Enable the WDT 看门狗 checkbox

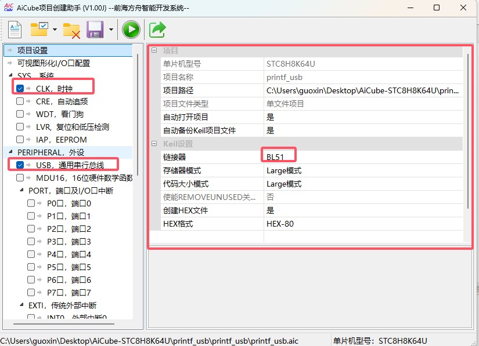click(x=20, y=114)
